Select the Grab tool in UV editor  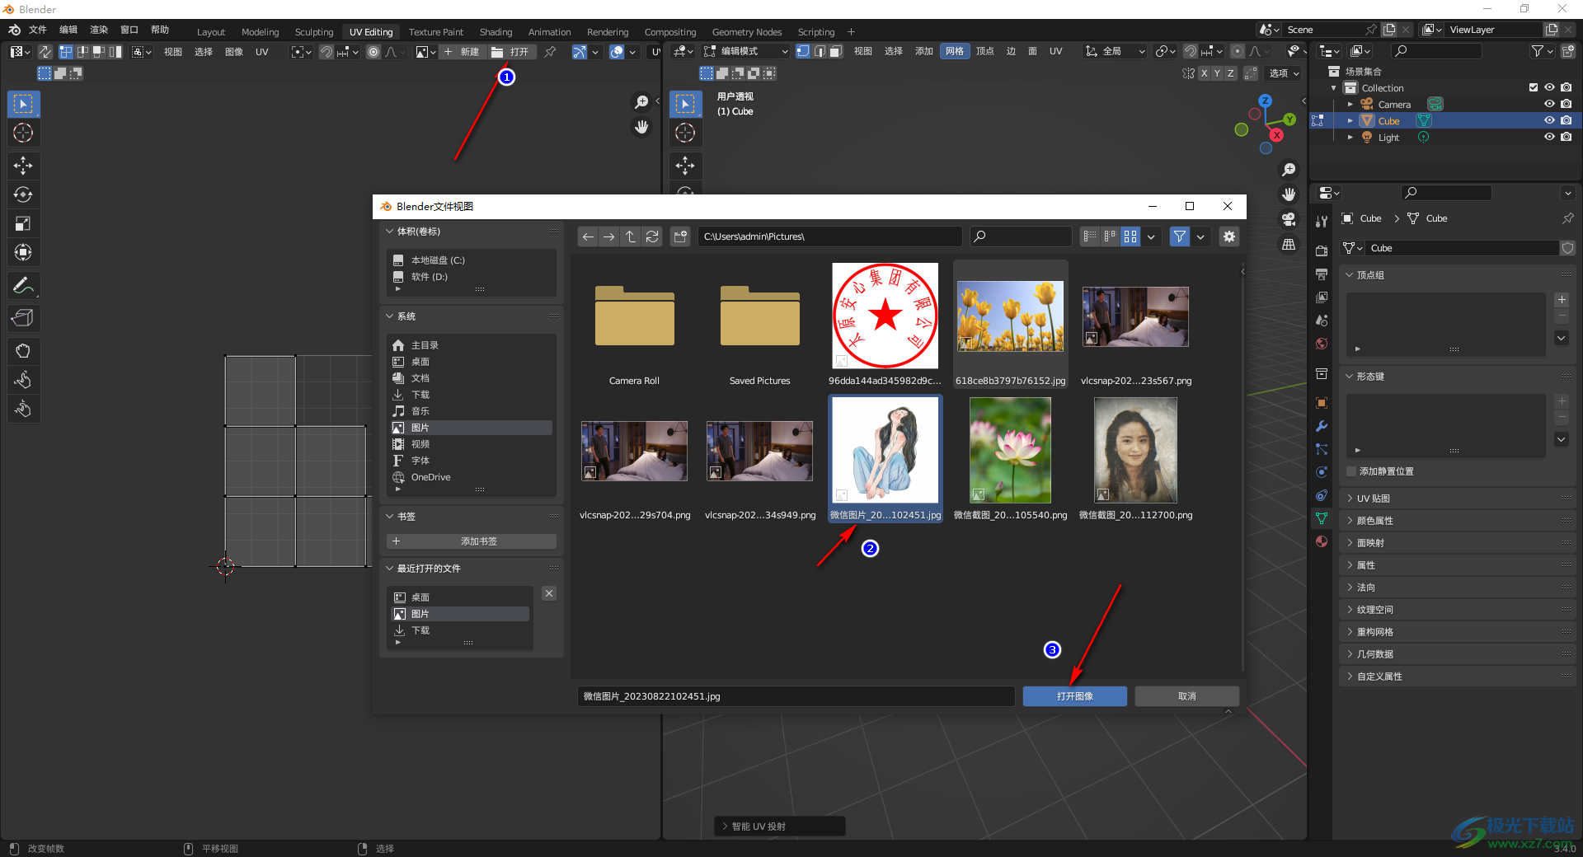pos(23,351)
